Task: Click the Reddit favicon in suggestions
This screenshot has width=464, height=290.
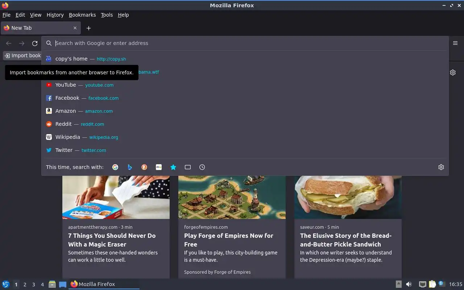Action: pos(49,124)
